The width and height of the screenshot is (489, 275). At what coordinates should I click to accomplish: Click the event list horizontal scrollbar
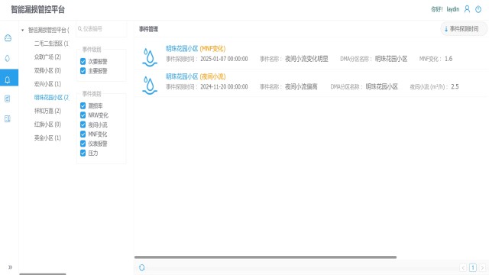[x=265, y=257]
